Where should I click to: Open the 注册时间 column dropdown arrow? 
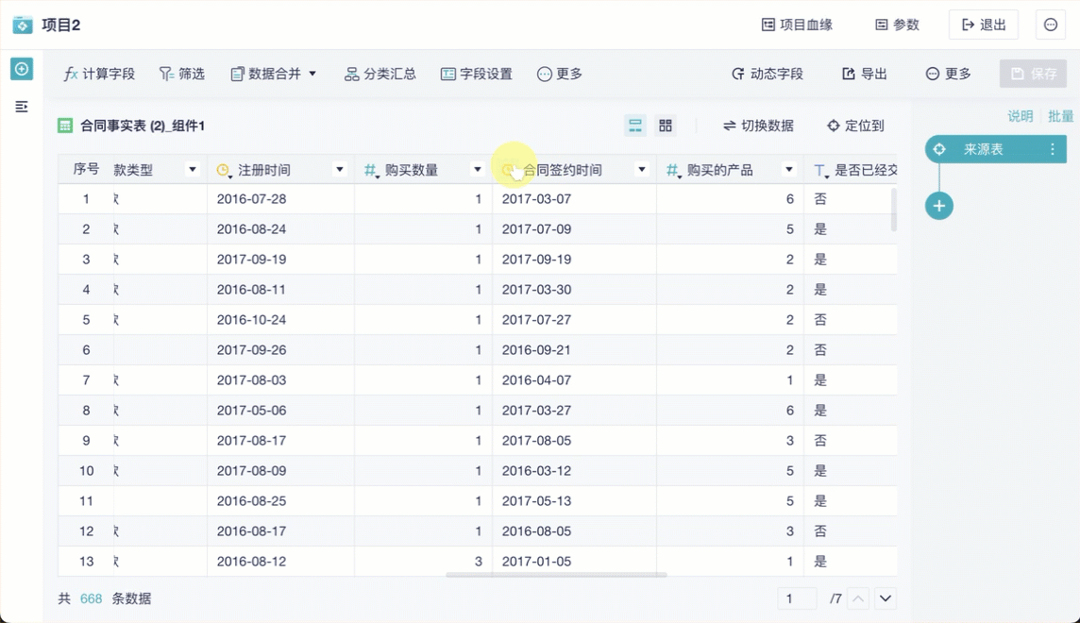(340, 170)
